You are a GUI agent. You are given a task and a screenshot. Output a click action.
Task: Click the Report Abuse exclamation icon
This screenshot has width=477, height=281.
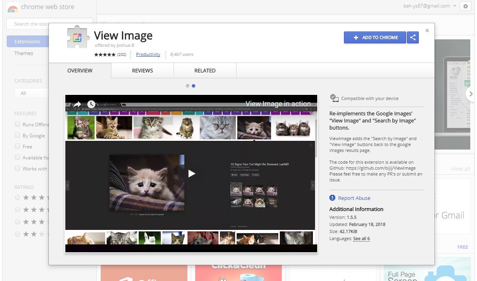pyautogui.click(x=333, y=198)
